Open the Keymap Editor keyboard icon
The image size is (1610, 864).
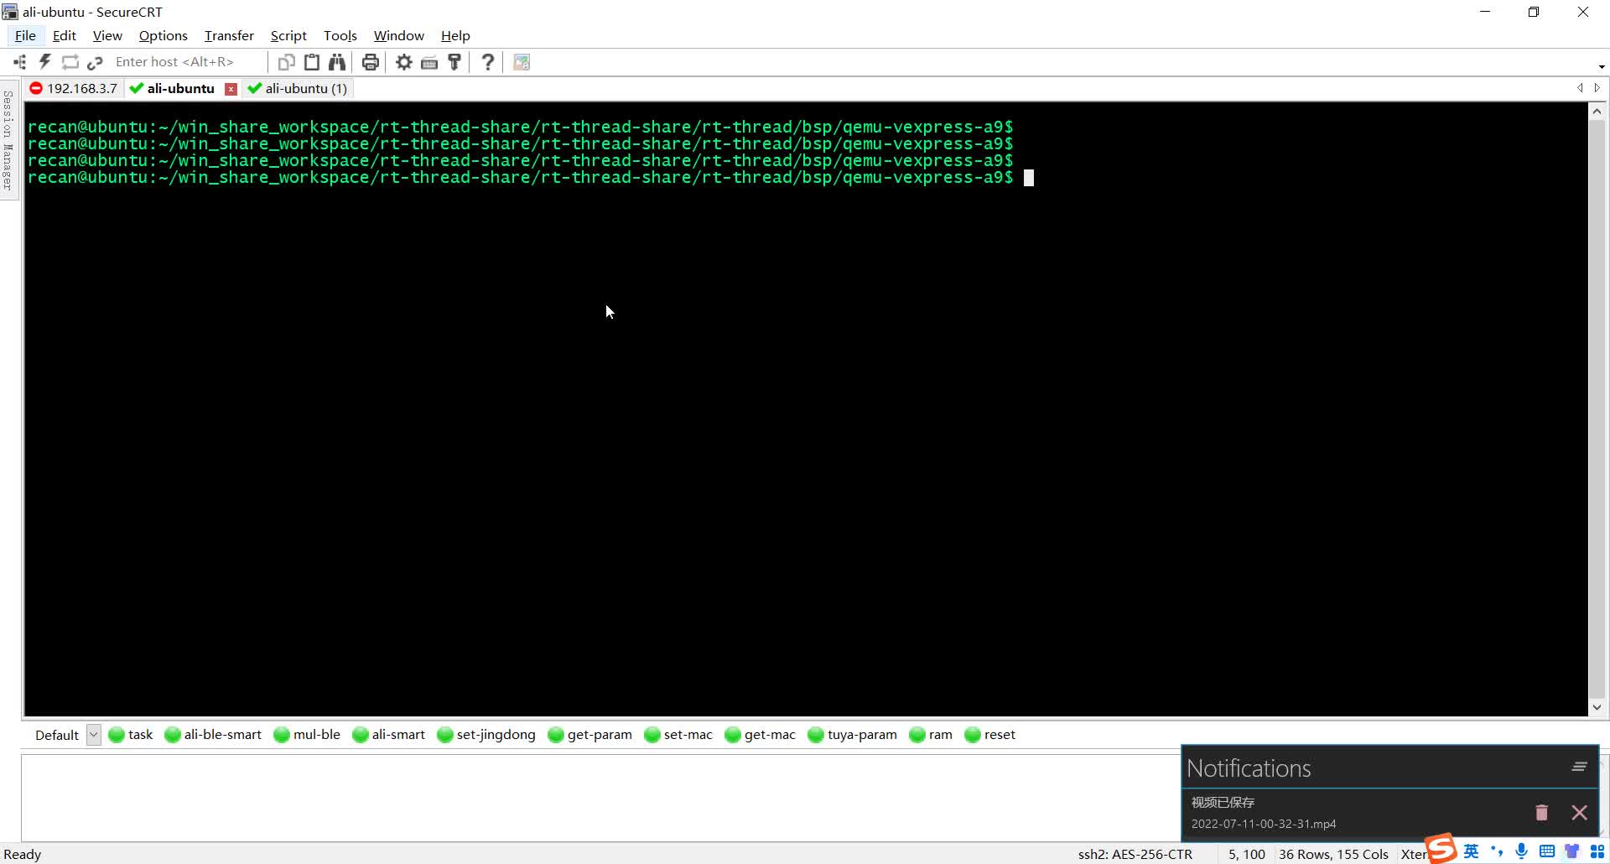point(429,62)
